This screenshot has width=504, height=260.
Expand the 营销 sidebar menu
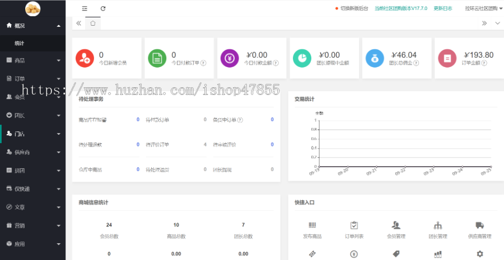pos(33,226)
